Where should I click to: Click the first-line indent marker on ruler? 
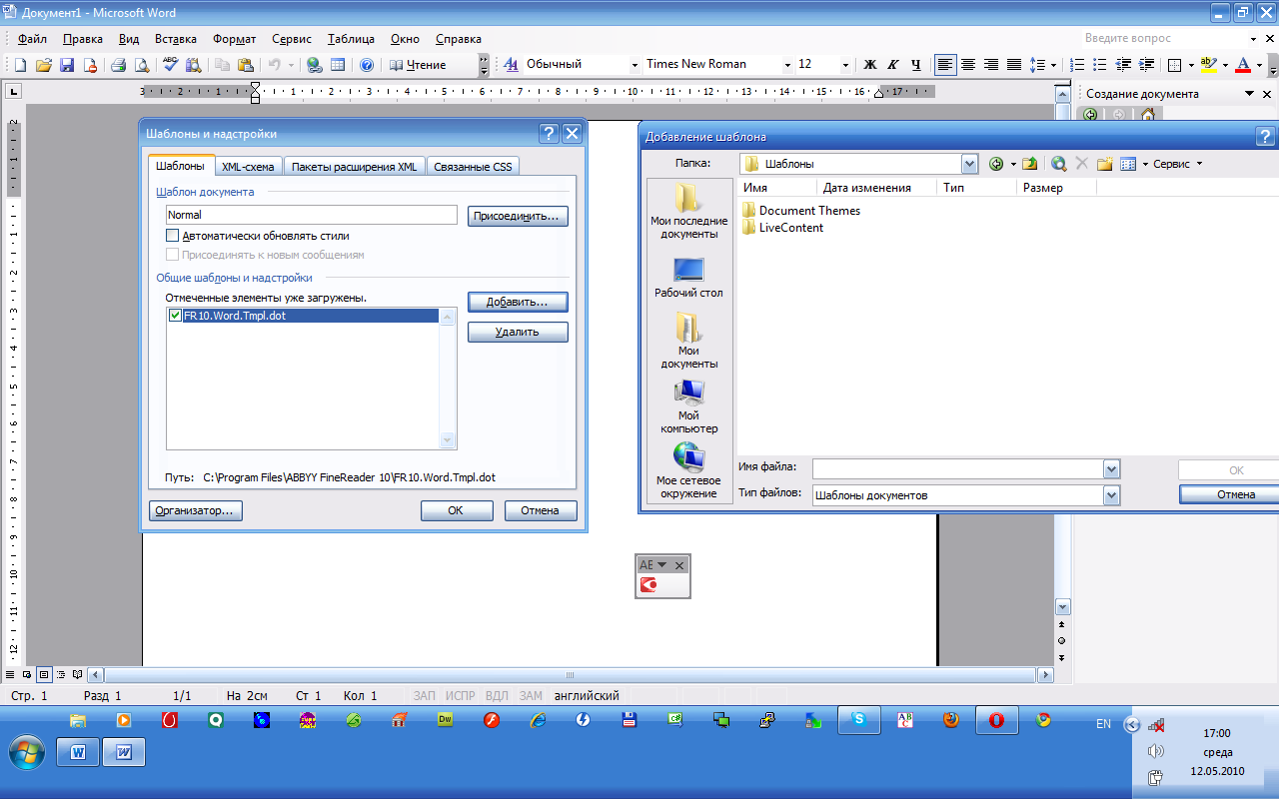(x=255, y=87)
